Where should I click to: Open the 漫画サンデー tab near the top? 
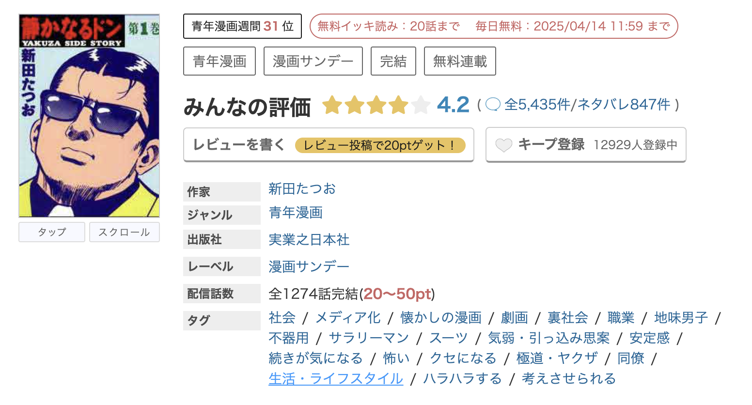point(313,61)
